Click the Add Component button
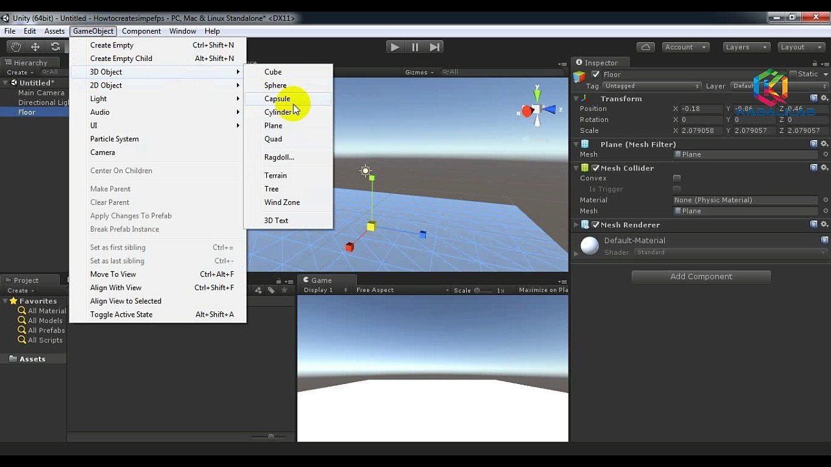The width and height of the screenshot is (831, 467). [701, 277]
